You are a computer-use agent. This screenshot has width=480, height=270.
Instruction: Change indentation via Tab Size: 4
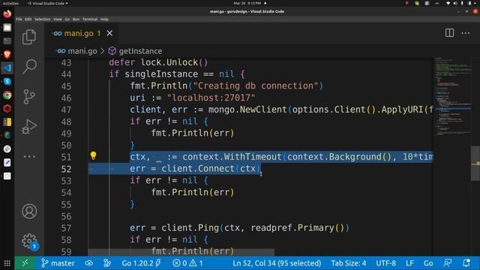point(348,263)
